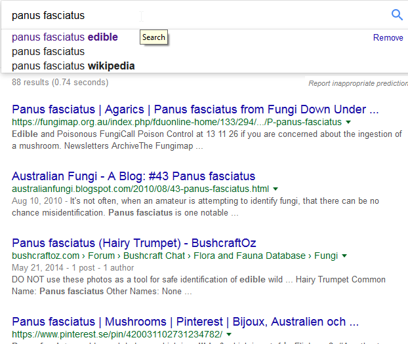
Task: Expand the arrow beside the pinterest.se URL
Action: 228,335
